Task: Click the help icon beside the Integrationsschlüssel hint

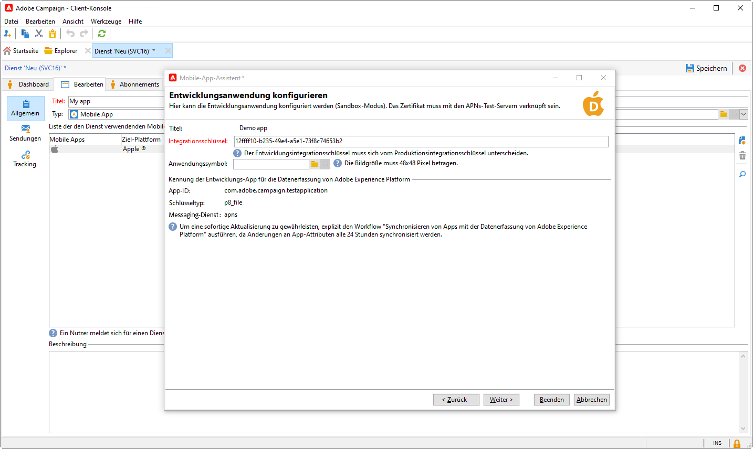Action: [x=237, y=153]
